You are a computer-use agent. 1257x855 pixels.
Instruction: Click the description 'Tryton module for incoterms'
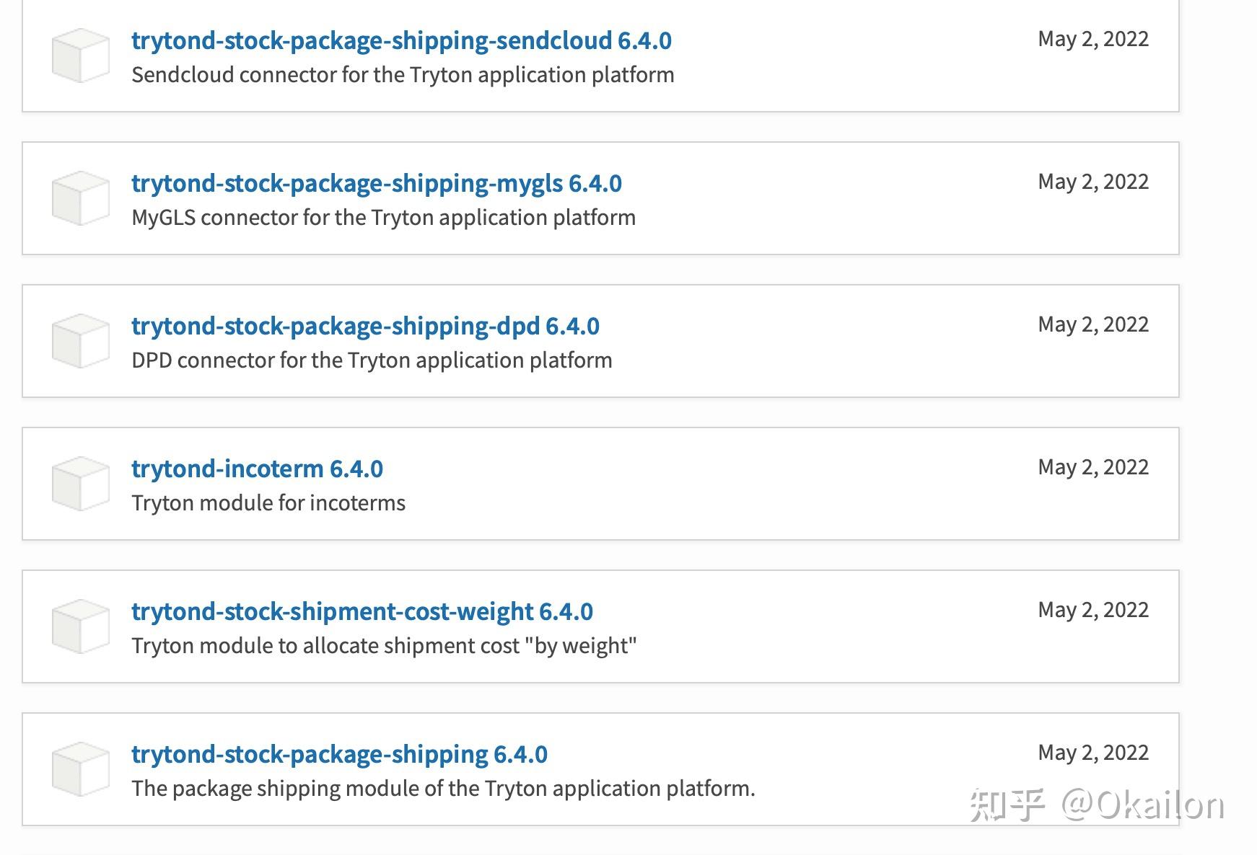pyautogui.click(x=268, y=502)
